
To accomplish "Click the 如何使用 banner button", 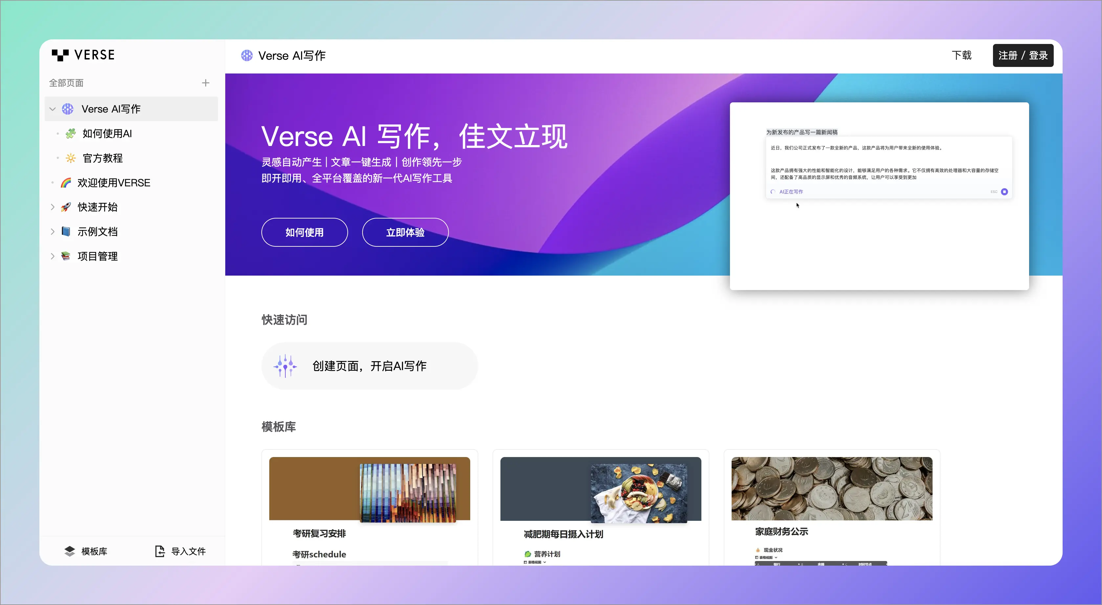I will coord(304,232).
